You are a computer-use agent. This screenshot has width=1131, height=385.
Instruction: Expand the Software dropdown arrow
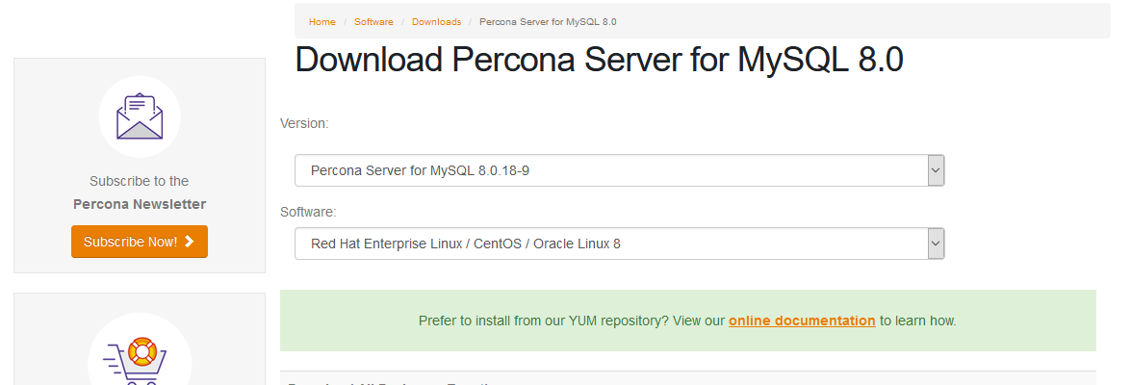coord(936,244)
